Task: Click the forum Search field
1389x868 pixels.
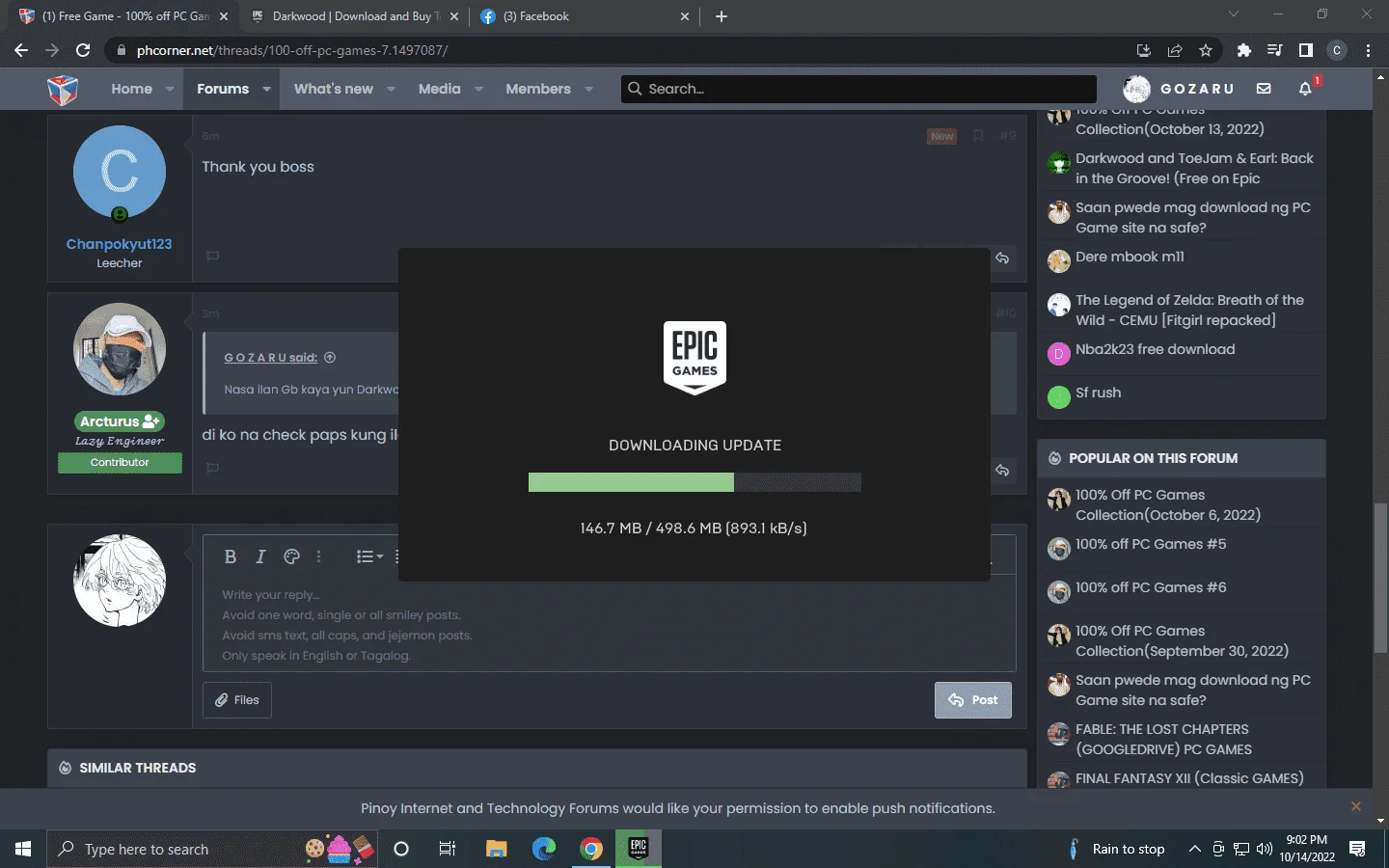Action: point(858,89)
